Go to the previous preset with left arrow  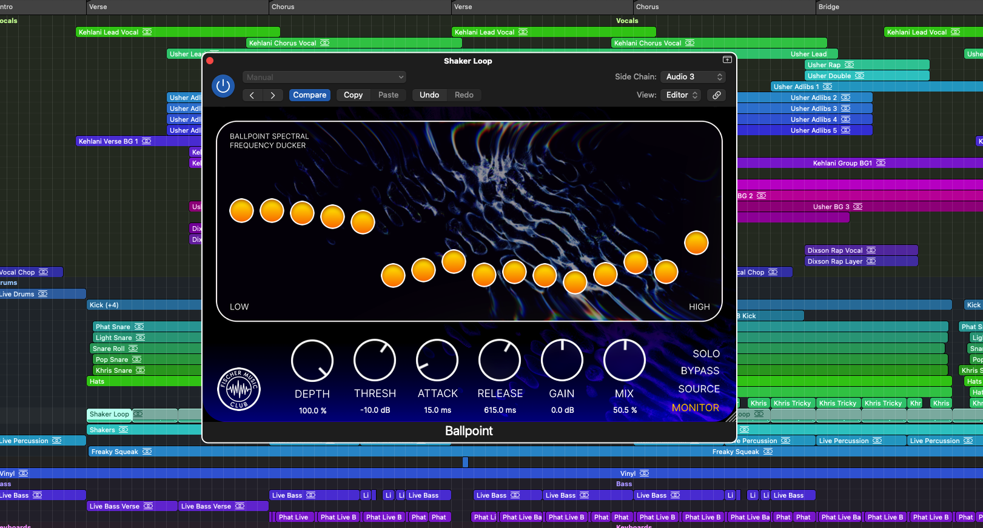coord(252,95)
